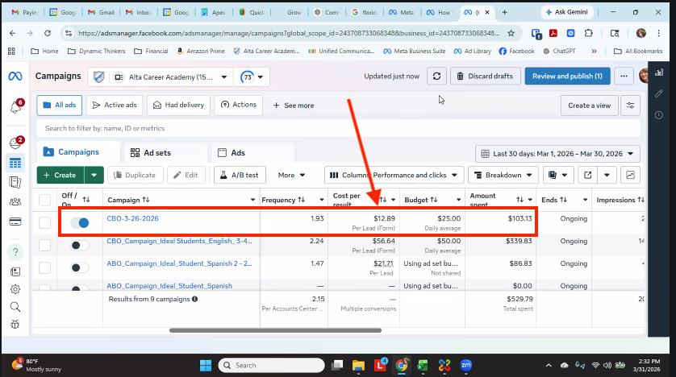Click the Search magnifier in the sidebar

coord(15,307)
